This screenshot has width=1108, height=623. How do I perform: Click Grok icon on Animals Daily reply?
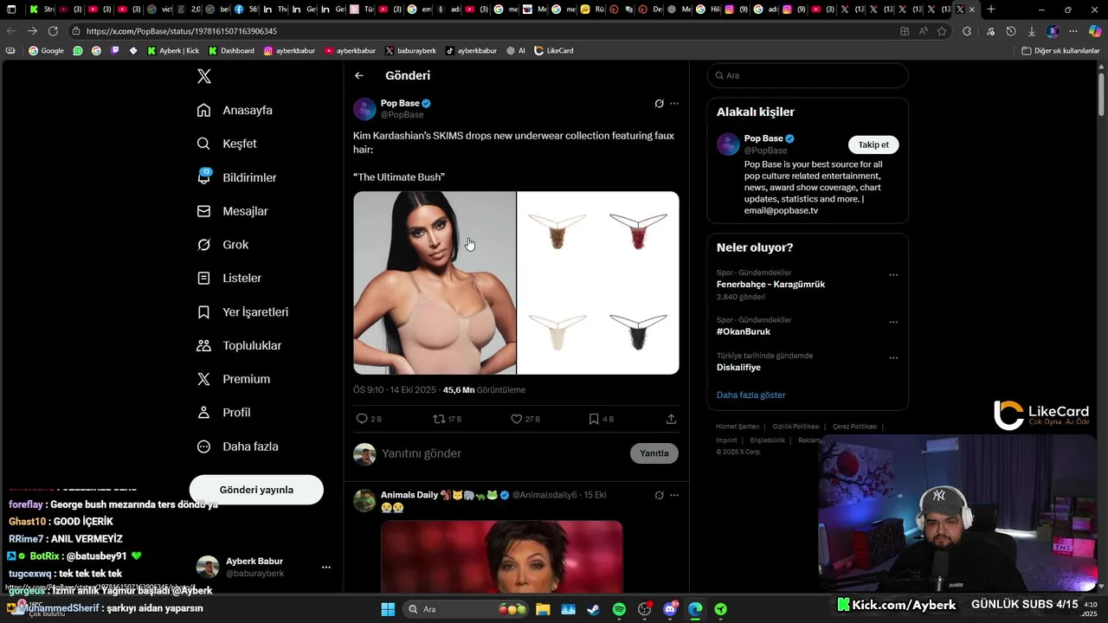[659, 495]
